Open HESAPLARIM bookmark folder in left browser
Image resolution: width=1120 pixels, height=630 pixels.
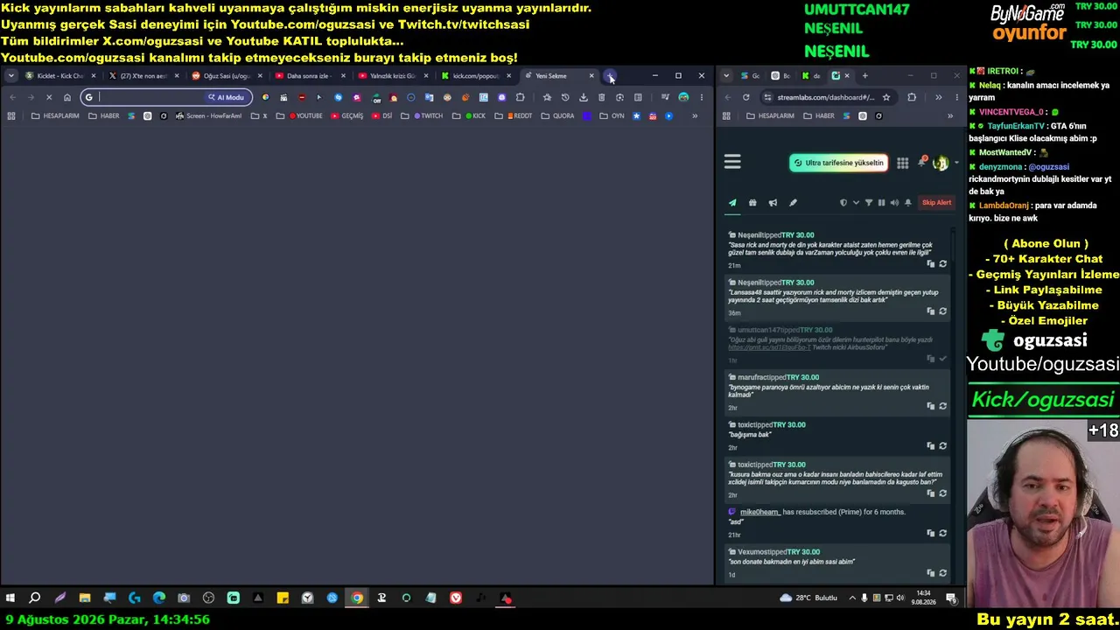pyautogui.click(x=55, y=115)
